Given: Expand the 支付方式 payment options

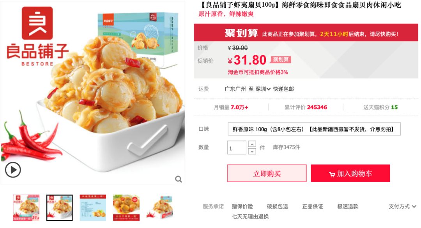Looking at the screenshot, I should tap(402, 206).
